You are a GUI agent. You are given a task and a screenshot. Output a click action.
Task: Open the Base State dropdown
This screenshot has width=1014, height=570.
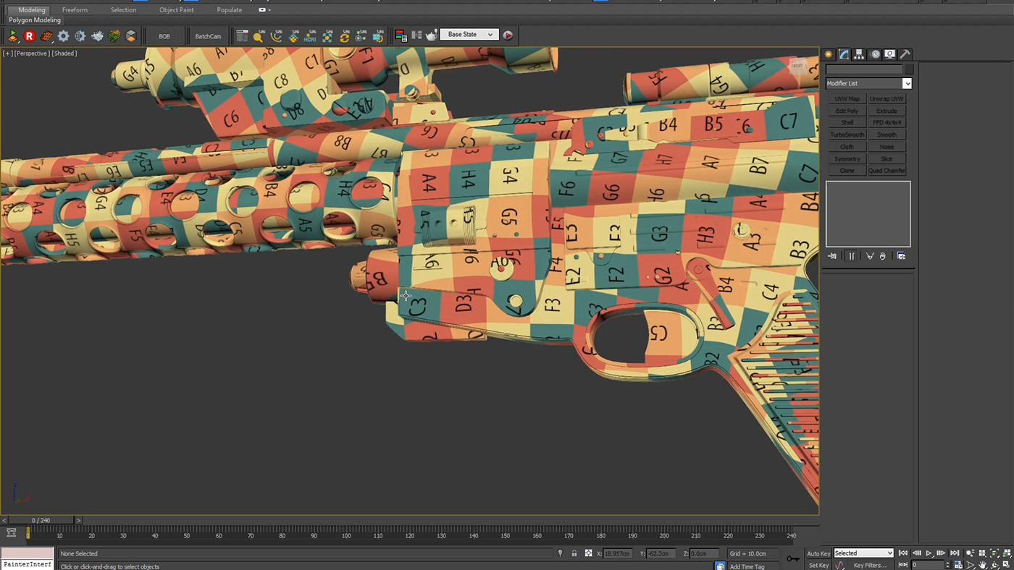[469, 35]
